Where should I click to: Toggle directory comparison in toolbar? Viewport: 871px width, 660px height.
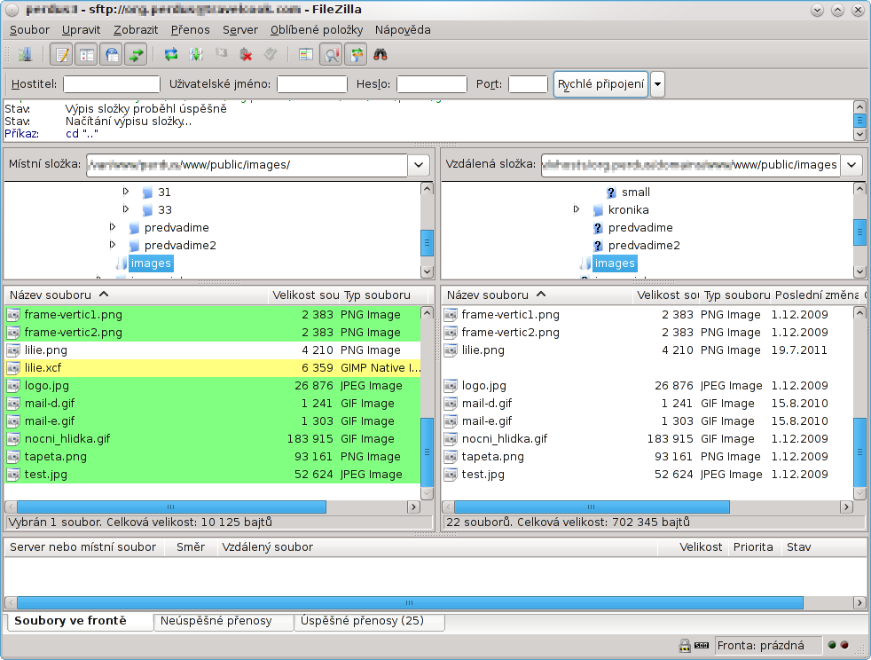[x=331, y=54]
